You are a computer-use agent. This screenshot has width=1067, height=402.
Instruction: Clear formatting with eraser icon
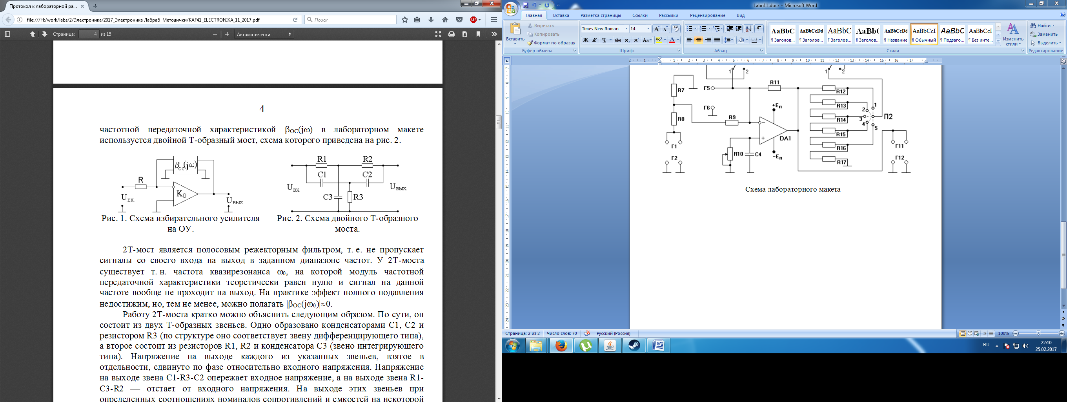tap(676, 29)
